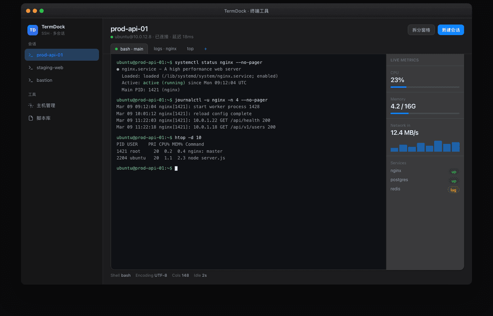Switch to the logs · nginx tab

tap(165, 49)
